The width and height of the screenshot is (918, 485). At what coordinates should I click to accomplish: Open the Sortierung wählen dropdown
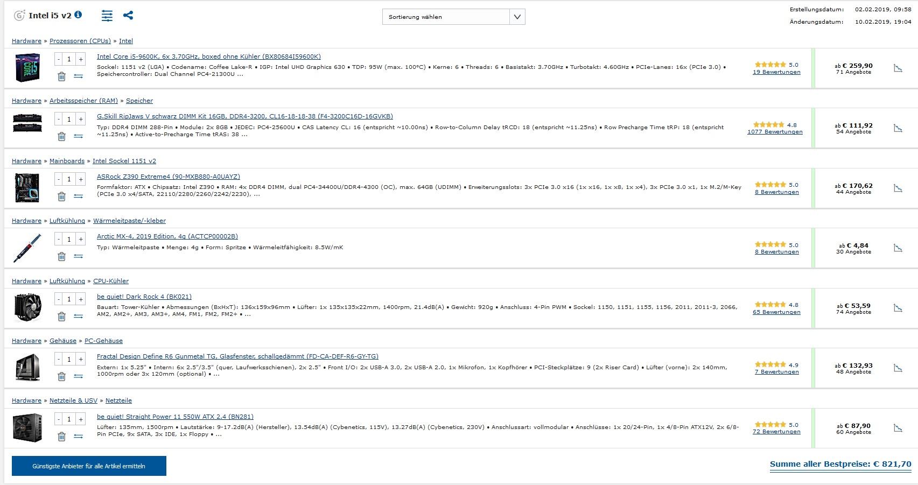click(x=453, y=17)
